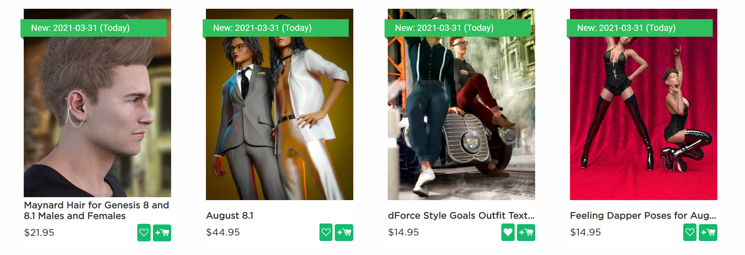
Task: Toggle wishlist heart for Feeling Dapper Poses
Action: point(690,232)
